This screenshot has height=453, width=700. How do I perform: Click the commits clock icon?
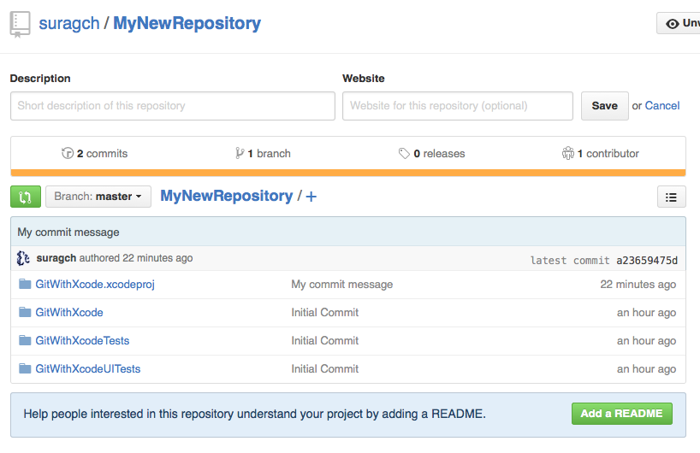68,153
